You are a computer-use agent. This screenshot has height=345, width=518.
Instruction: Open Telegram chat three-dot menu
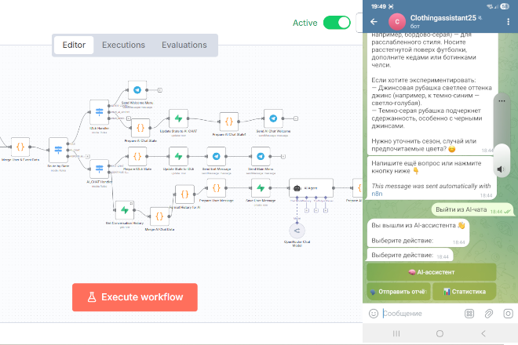508,22
